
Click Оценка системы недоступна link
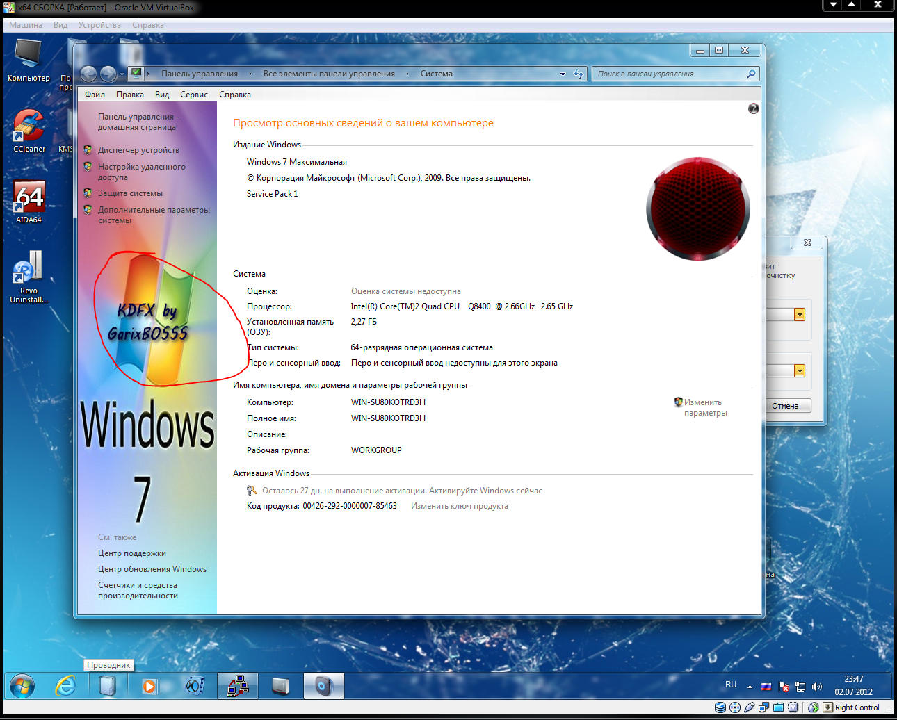coord(406,291)
